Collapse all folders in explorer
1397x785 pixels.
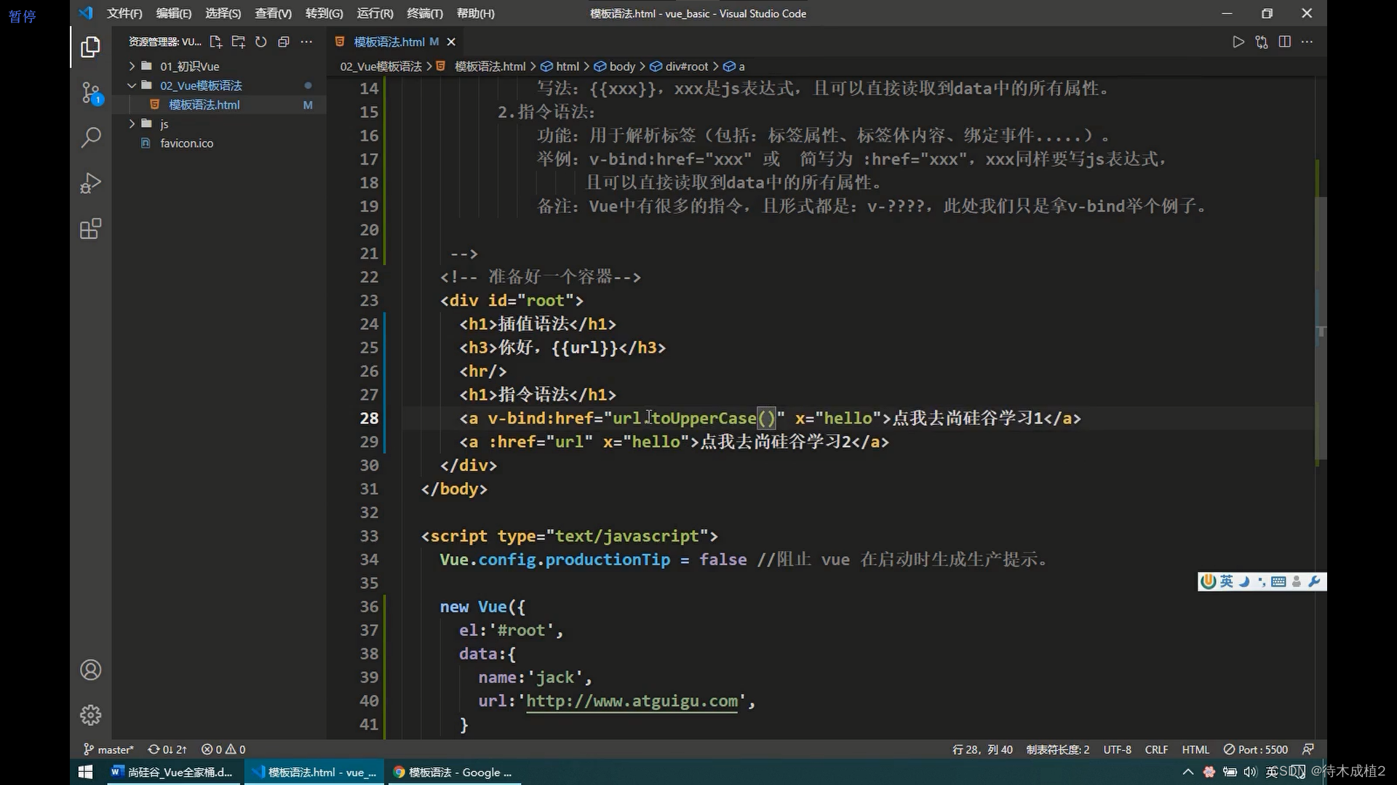pos(284,42)
